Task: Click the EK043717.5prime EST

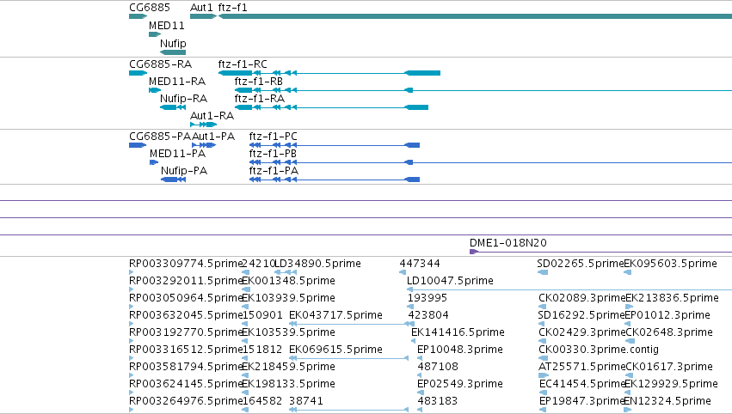Action: coord(335,314)
